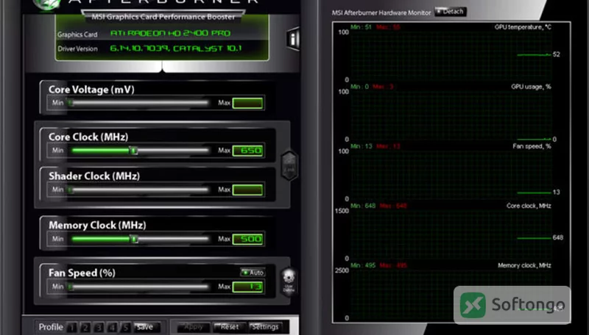Apply the clock settings

(194, 327)
